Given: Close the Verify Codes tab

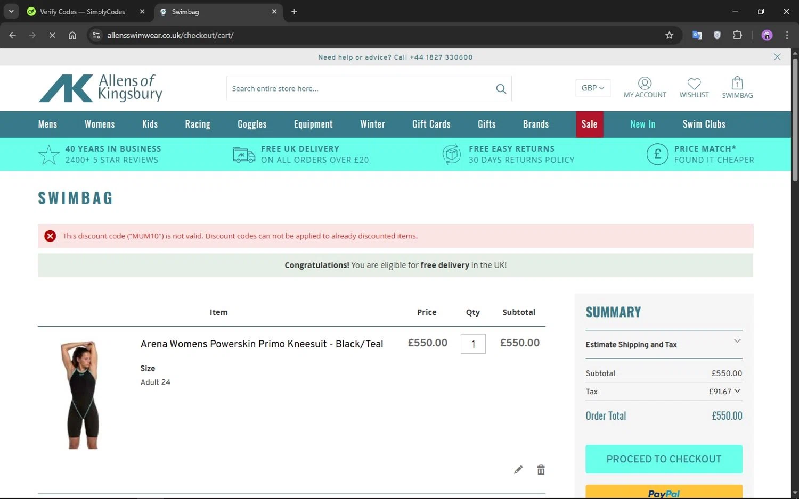Looking at the screenshot, I should click(x=142, y=11).
